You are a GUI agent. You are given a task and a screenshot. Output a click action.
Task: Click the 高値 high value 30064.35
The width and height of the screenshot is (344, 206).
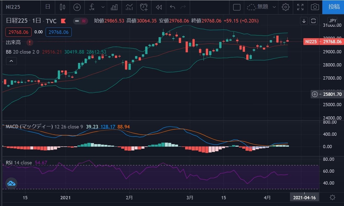(x=146, y=21)
